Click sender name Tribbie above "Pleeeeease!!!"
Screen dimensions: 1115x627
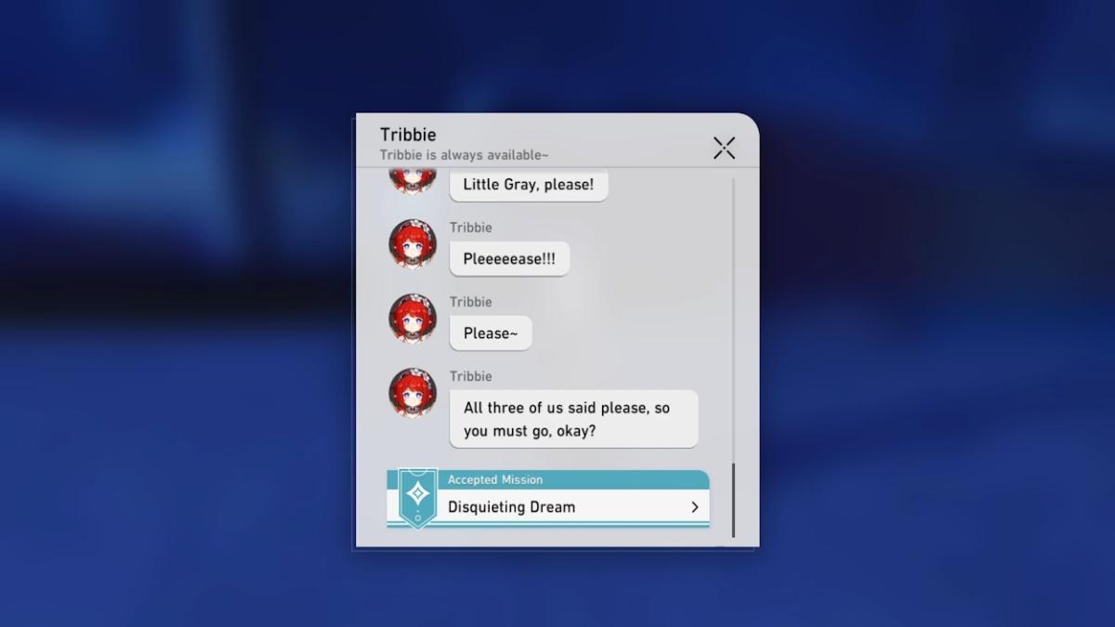(471, 228)
